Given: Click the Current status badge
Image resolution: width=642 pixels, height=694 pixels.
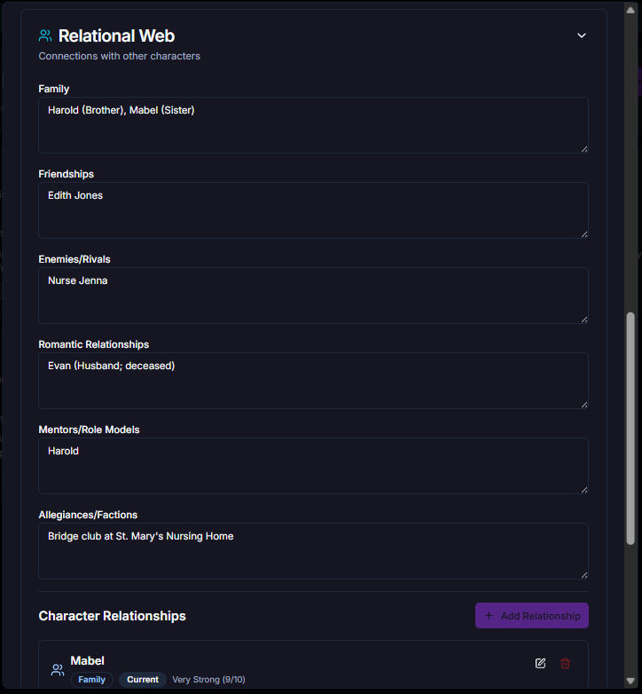Looking at the screenshot, I should coord(143,680).
